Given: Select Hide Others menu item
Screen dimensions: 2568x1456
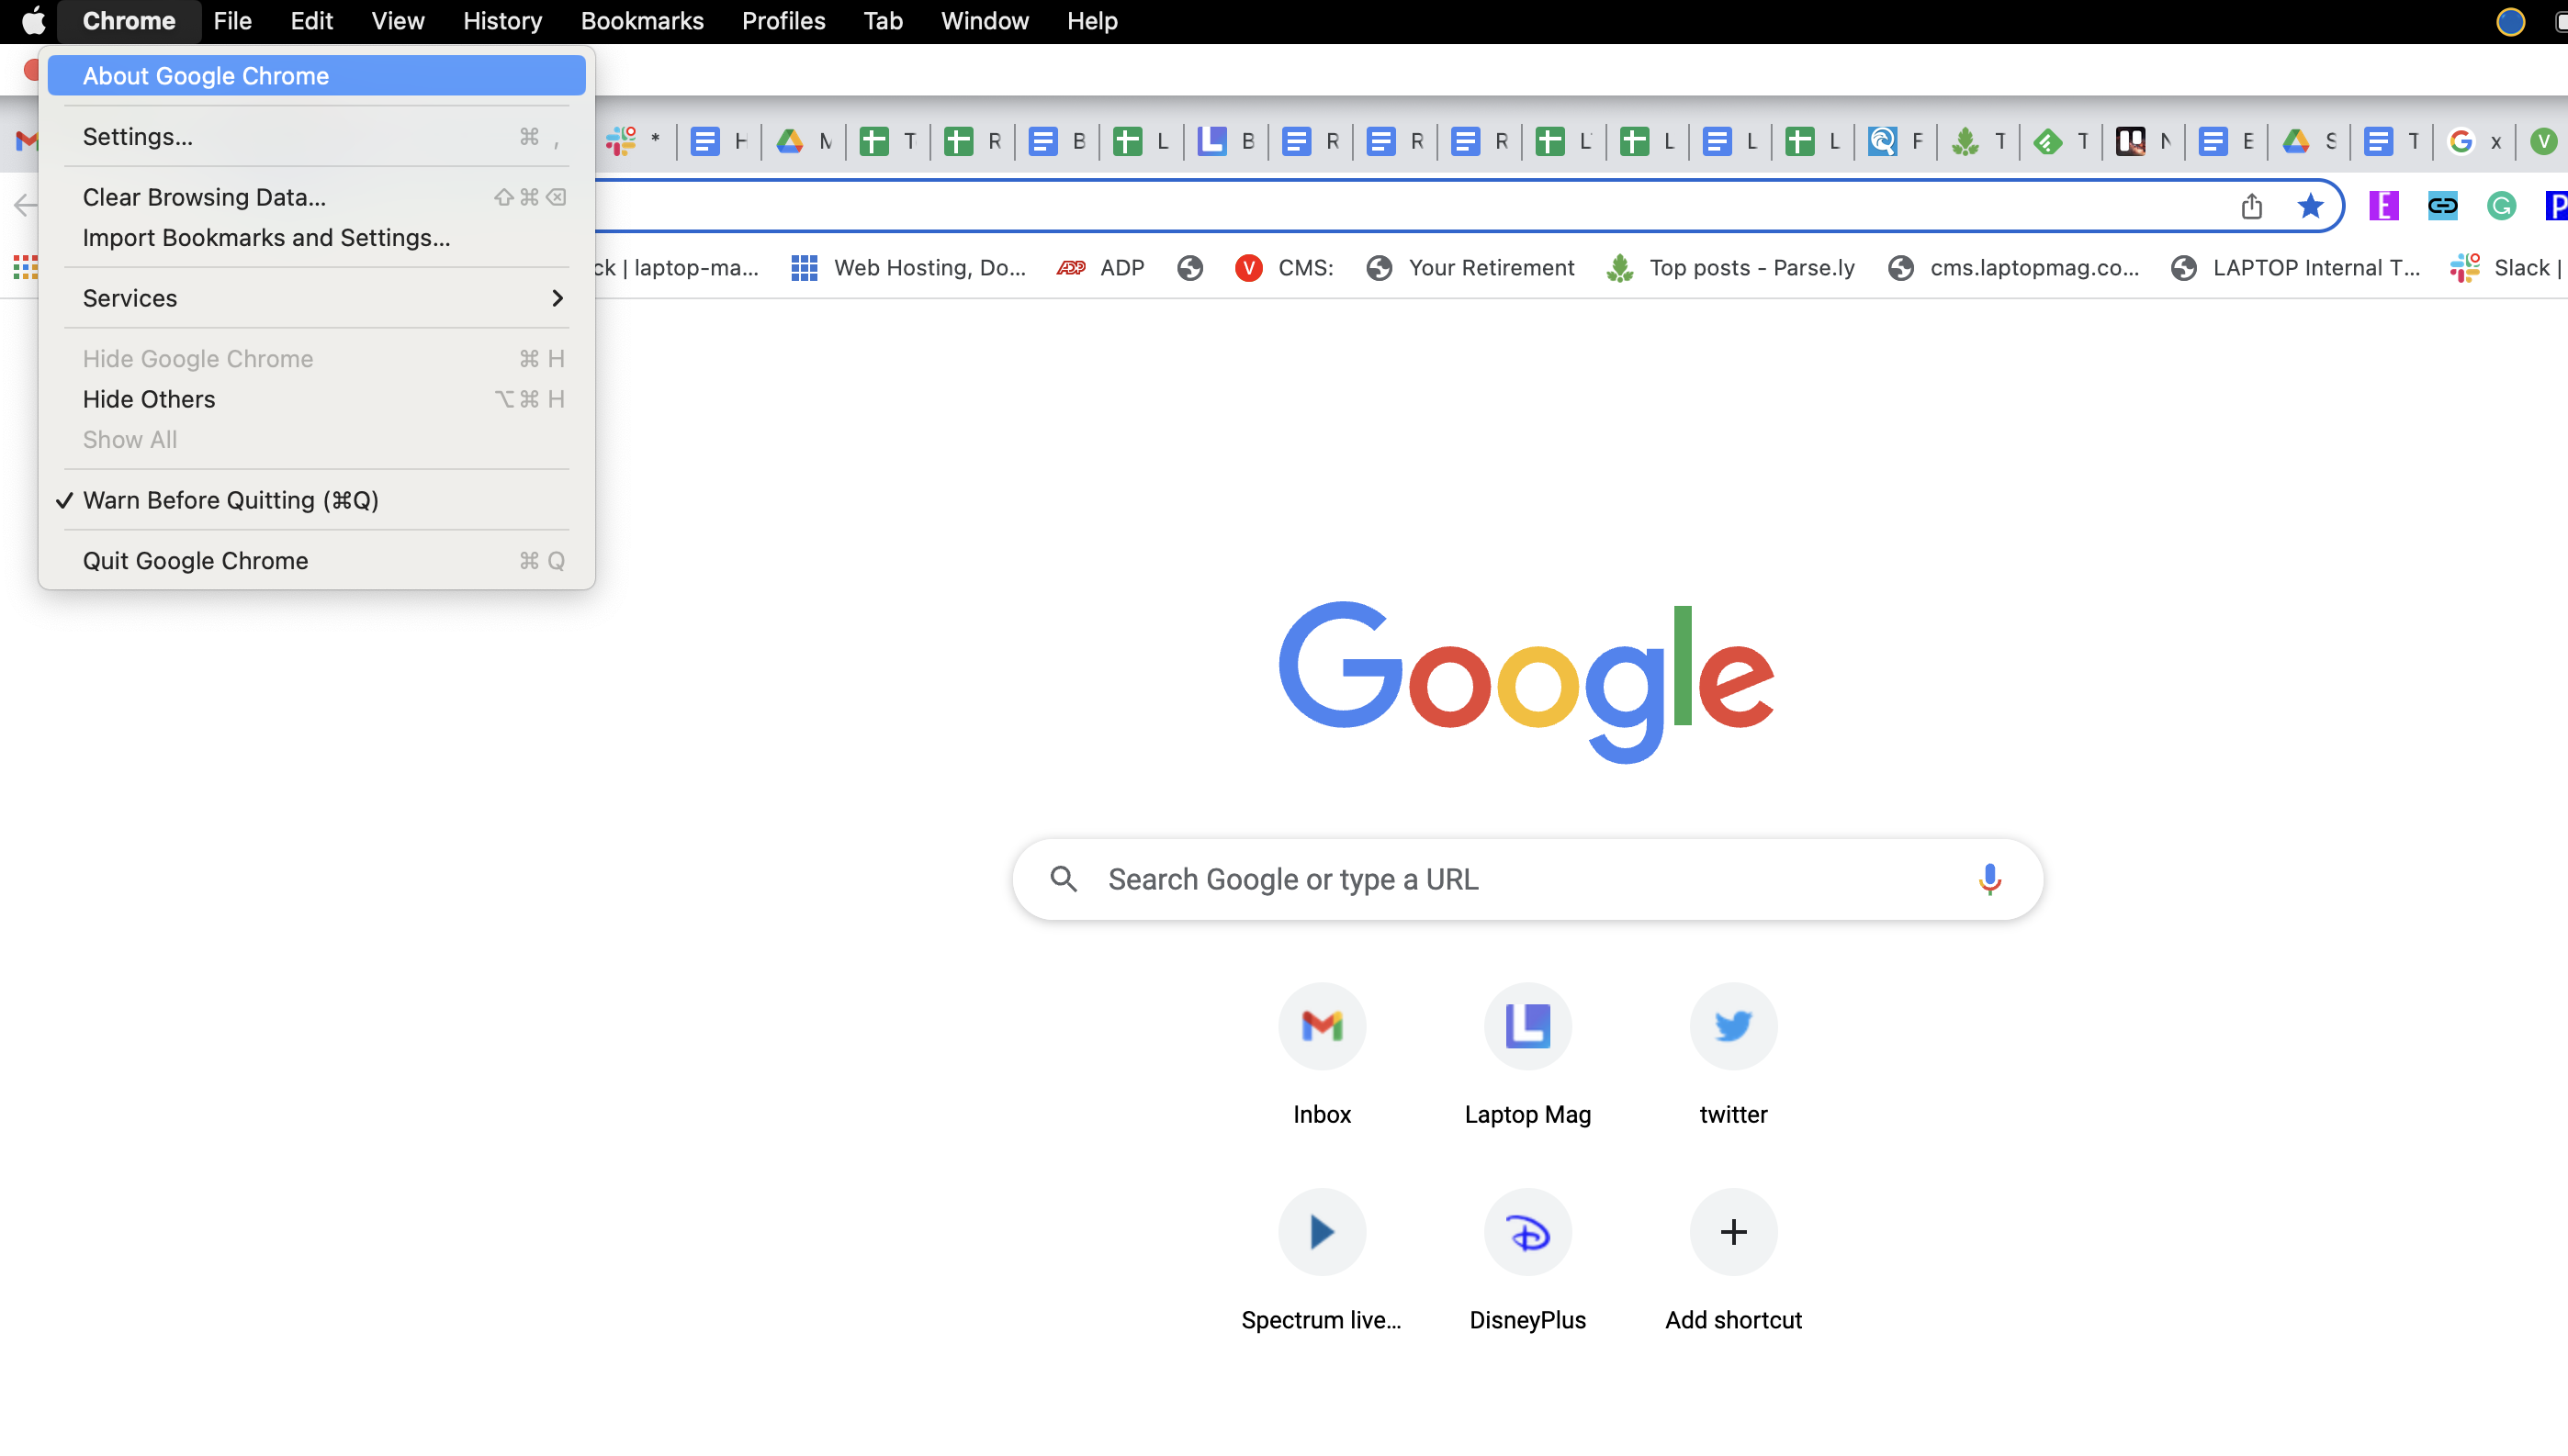Looking at the screenshot, I should [148, 398].
